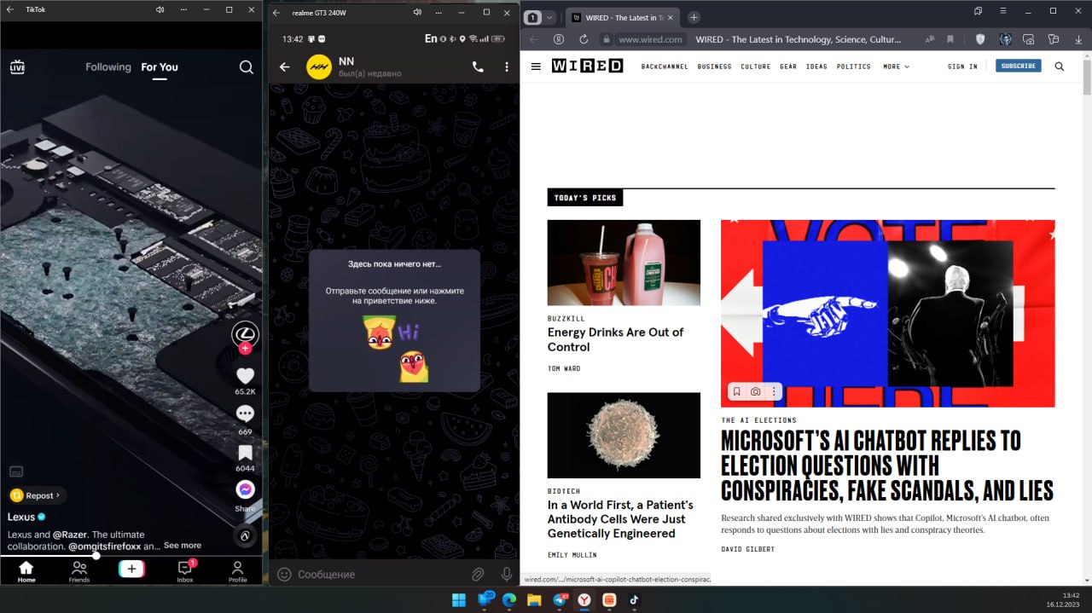Image resolution: width=1092 pixels, height=613 pixels.
Task: Mute audio in the TikTok window title bar
Action: 160,9
